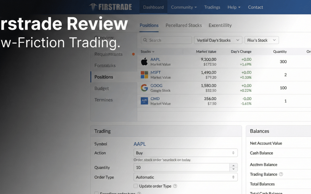The image size is (311, 194).
Task: Click the Firstrade logo
Action: (x=110, y=7)
